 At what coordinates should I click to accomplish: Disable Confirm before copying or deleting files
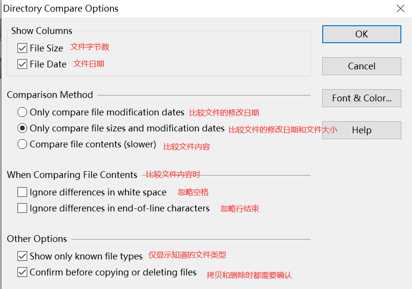[x=22, y=272]
